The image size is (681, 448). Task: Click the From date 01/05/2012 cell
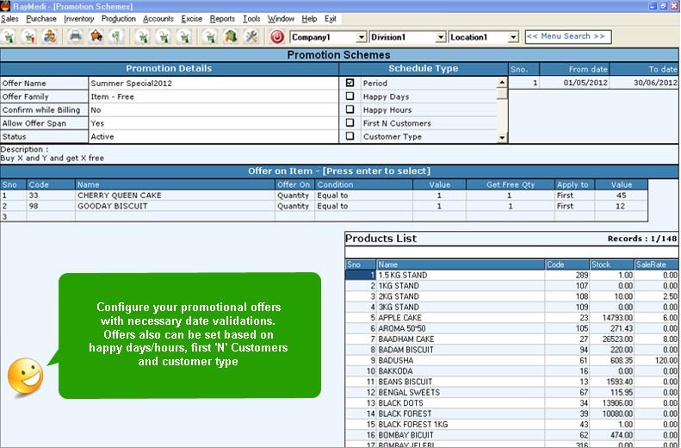point(574,83)
